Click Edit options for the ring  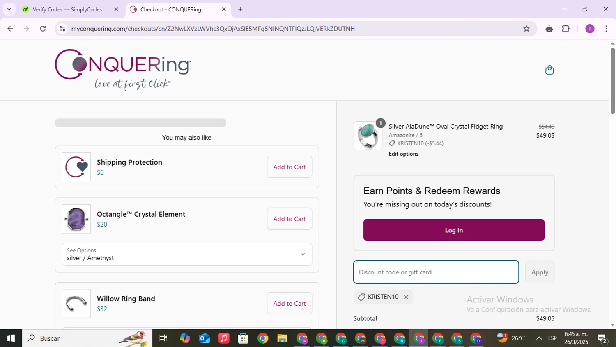(404, 154)
